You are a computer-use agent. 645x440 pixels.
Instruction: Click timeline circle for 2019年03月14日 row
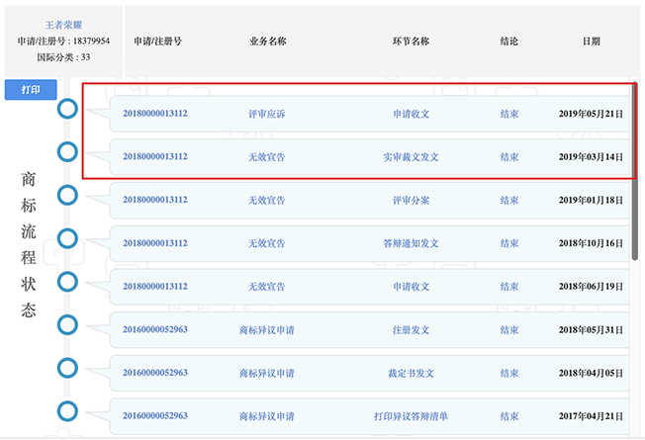point(67,151)
